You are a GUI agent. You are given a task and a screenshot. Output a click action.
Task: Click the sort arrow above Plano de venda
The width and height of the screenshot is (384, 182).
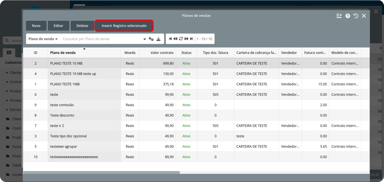pyautogui.click(x=84, y=49)
